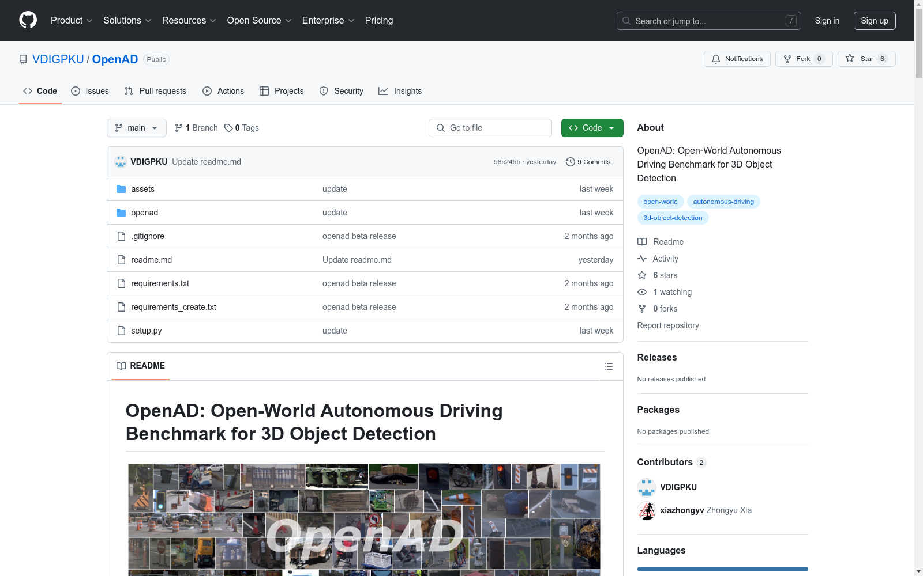Click the VDIGPKU commit author avatar
Image resolution: width=923 pixels, height=576 pixels.
coord(121,162)
